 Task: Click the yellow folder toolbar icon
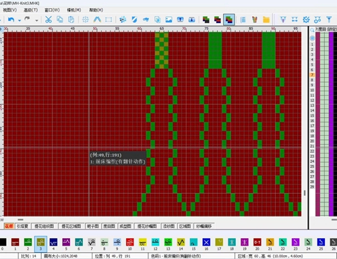(x=266, y=20)
